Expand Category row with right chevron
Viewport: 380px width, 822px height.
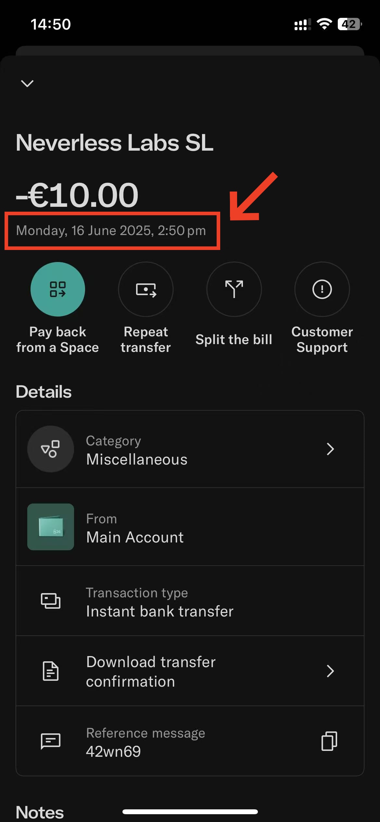click(330, 449)
